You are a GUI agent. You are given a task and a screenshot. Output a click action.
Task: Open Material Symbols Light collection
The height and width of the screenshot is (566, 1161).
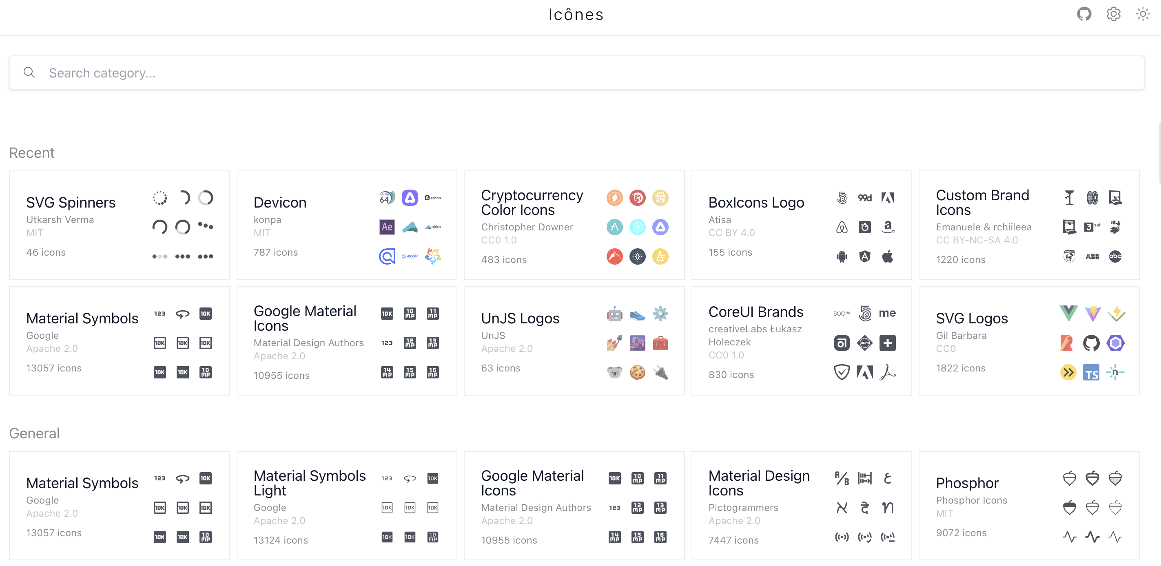309,483
